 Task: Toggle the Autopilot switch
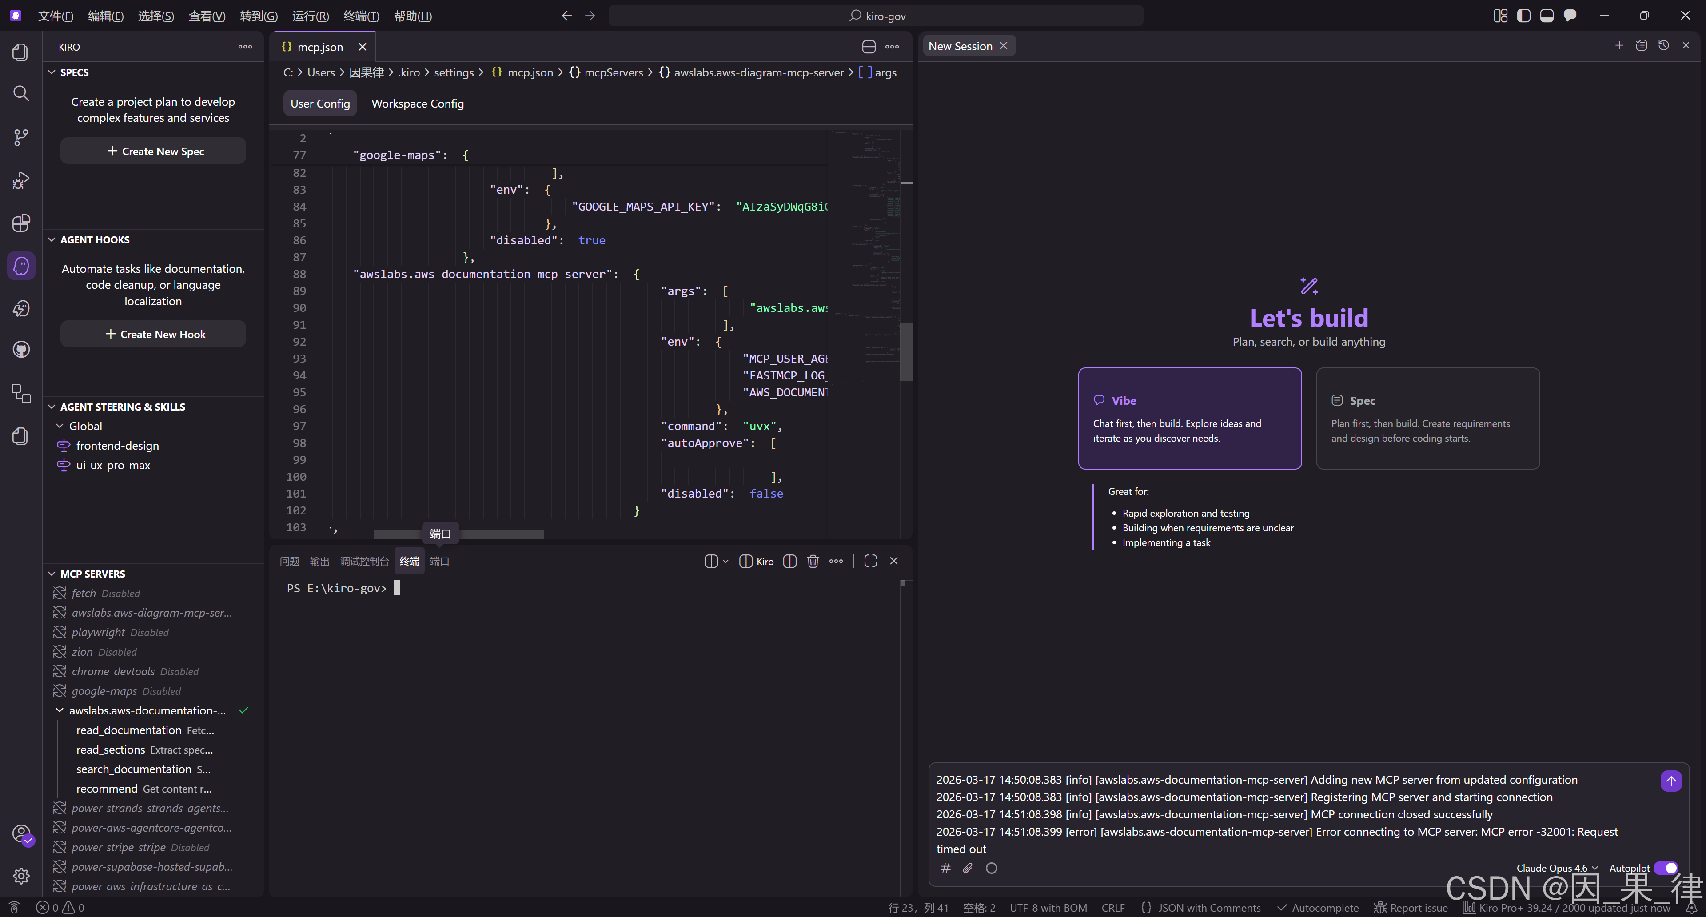[x=1666, y=868]
